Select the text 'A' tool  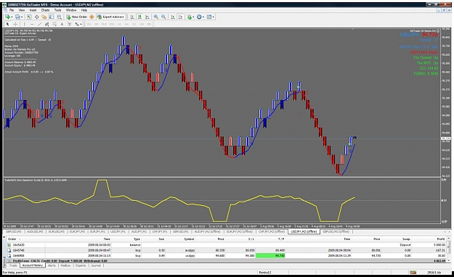[62, 24]
